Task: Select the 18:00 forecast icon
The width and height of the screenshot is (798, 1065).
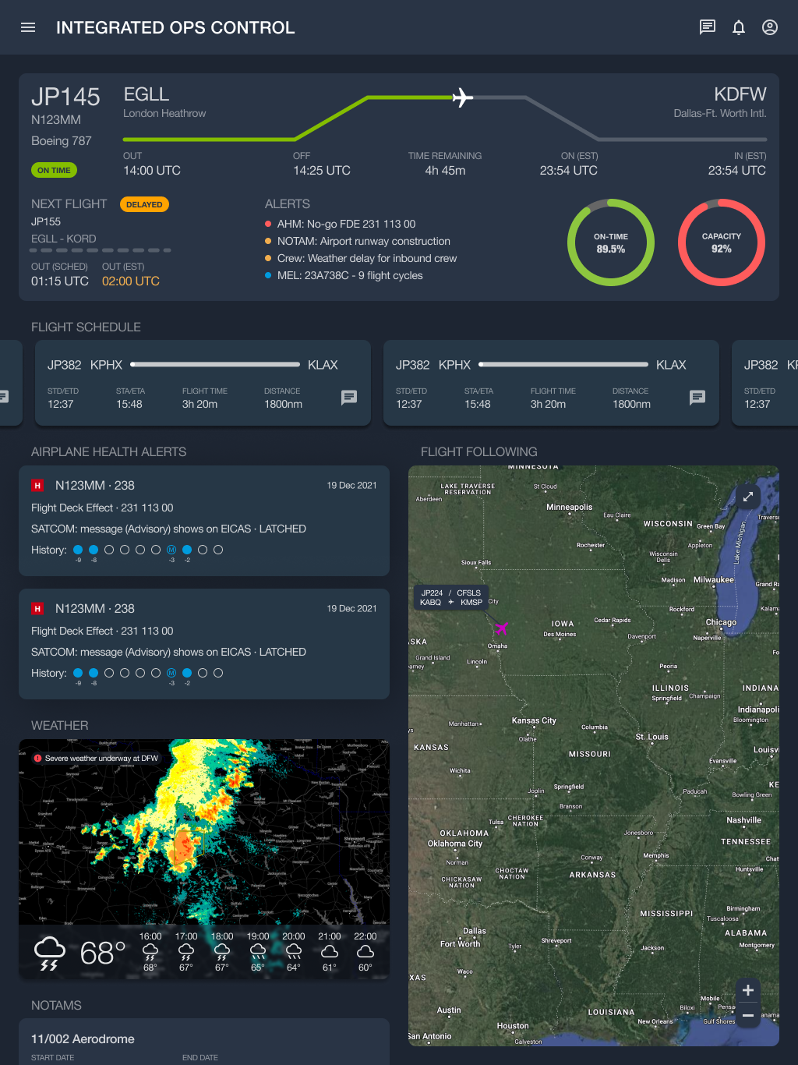Action: coord(222,952)
